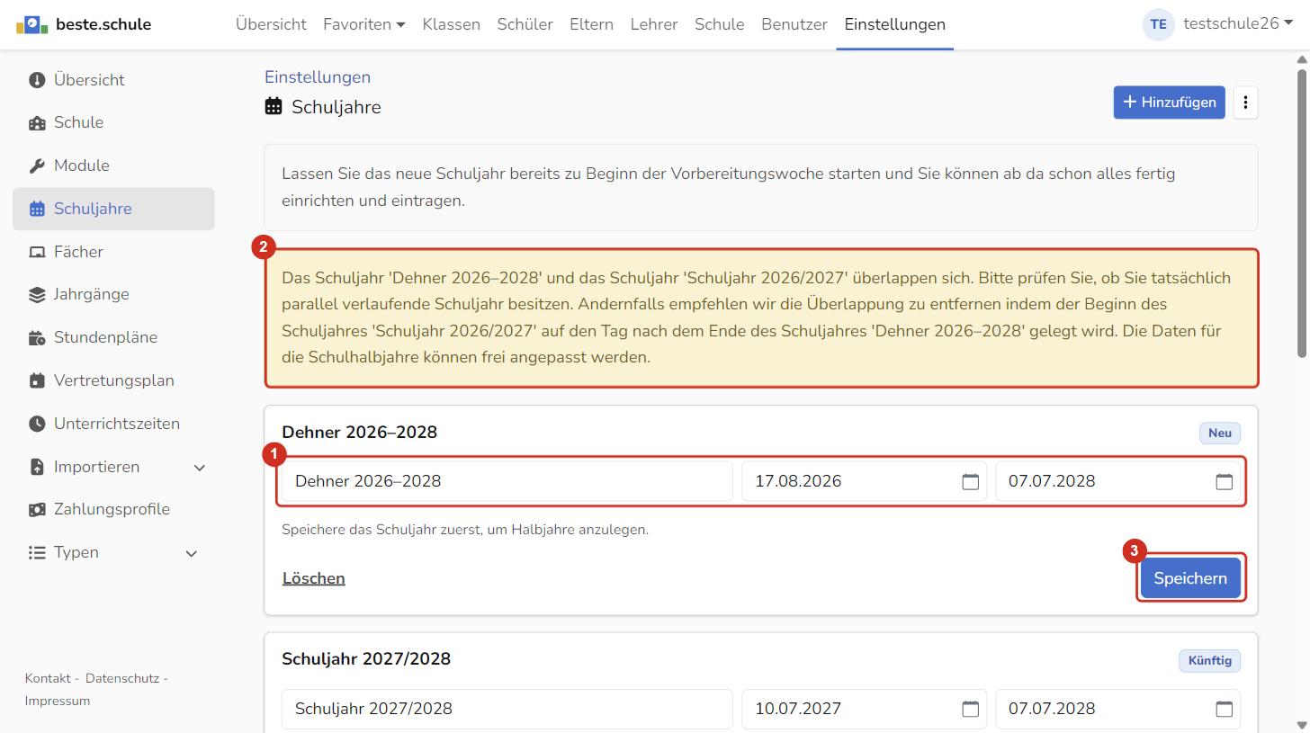
Task: Click the Fächer laptop icon in sidebar
Action: coord(37,253)
